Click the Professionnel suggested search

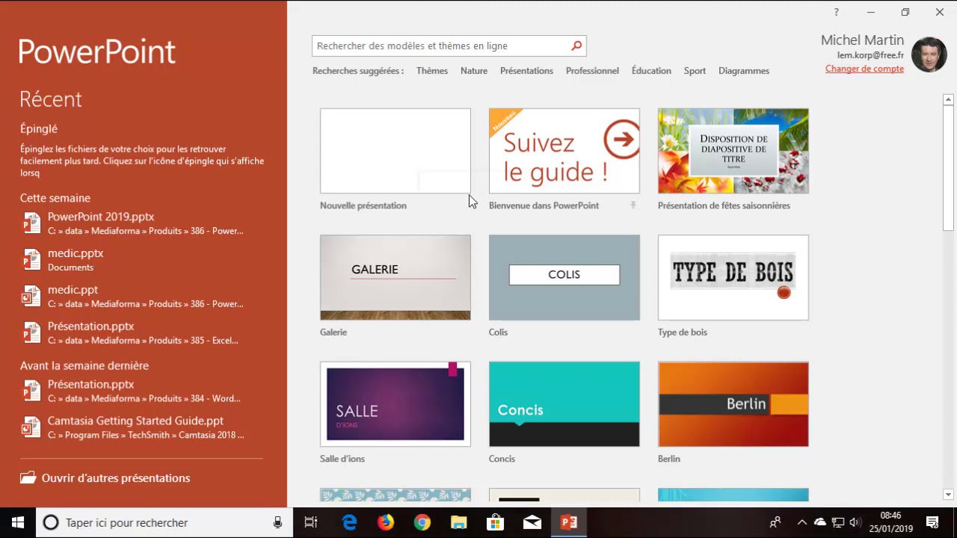[592, 70]
